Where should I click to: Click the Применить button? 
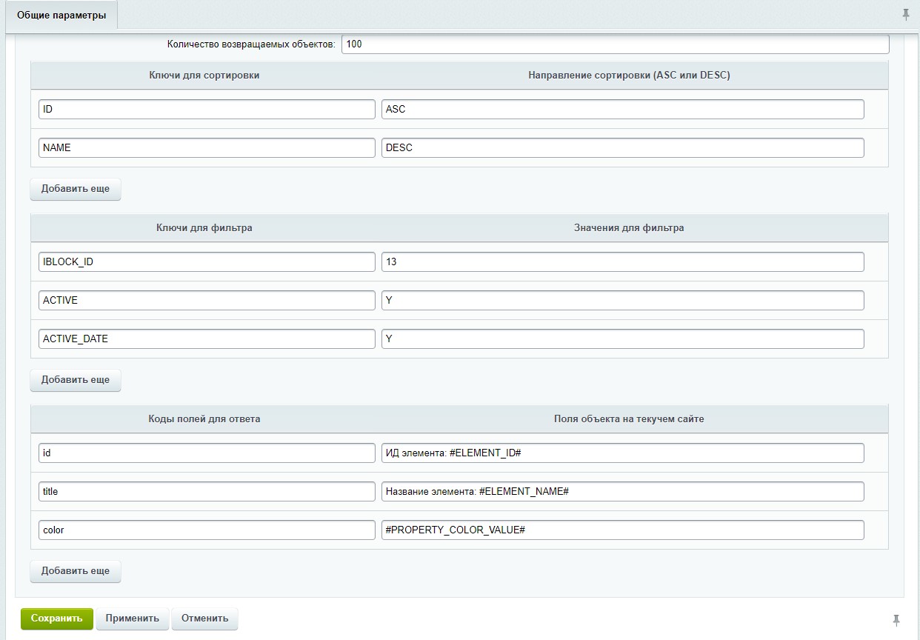(132, 619)
